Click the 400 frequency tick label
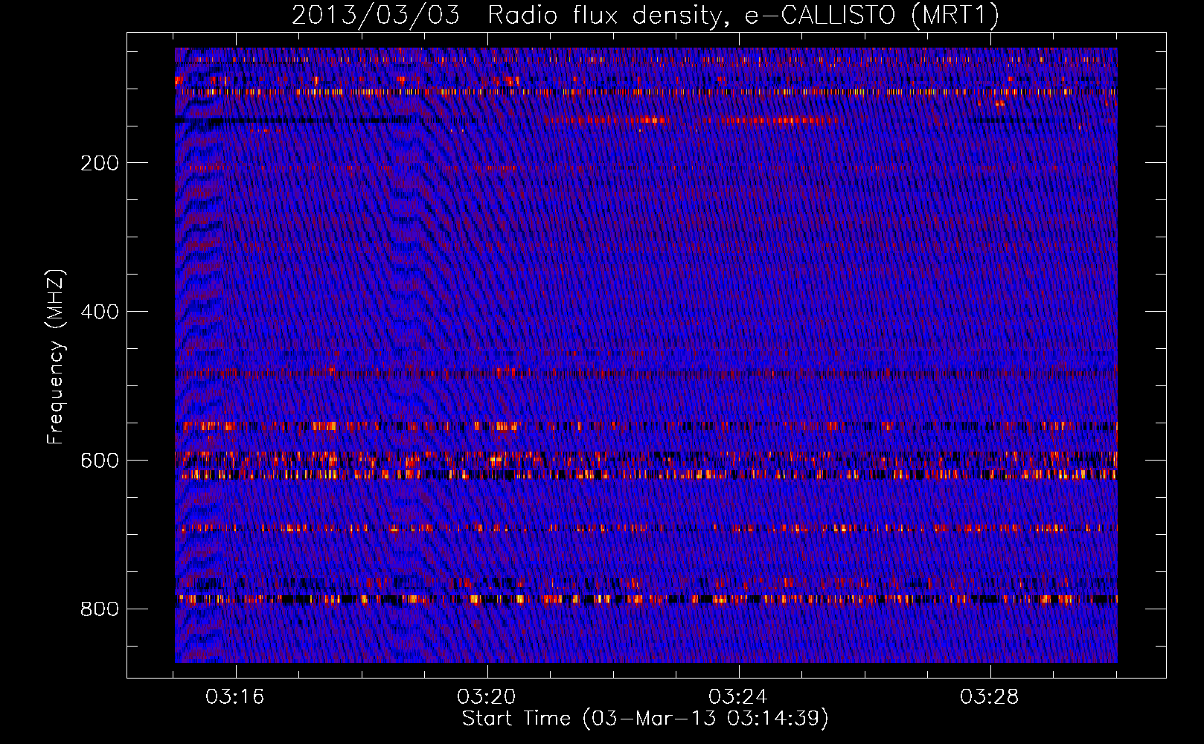Viewport: 1204px width, 744px height. coord(100,312)
